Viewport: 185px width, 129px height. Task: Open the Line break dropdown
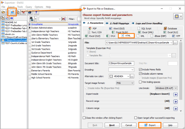point(176,88)
